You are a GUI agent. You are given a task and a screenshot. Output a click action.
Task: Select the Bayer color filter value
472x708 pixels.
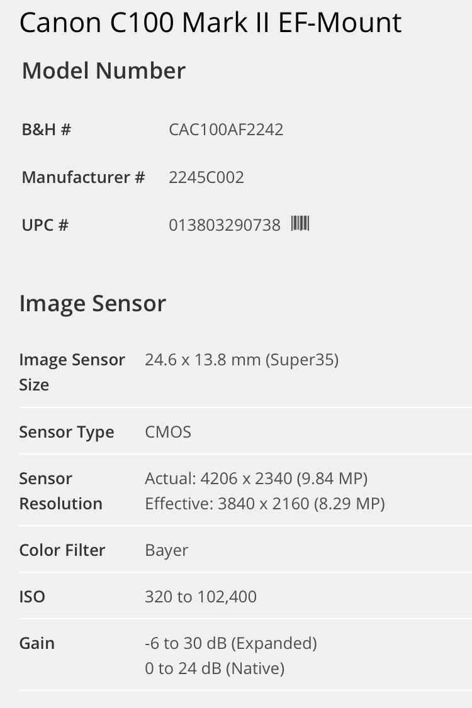[x=167, y=550]
